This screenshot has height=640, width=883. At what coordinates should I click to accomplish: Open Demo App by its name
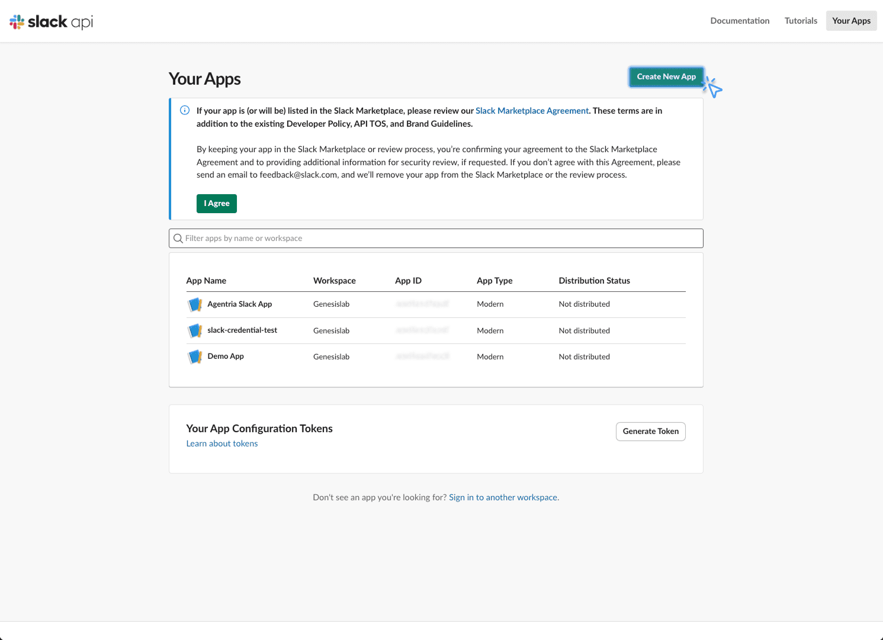click(226, 356)
